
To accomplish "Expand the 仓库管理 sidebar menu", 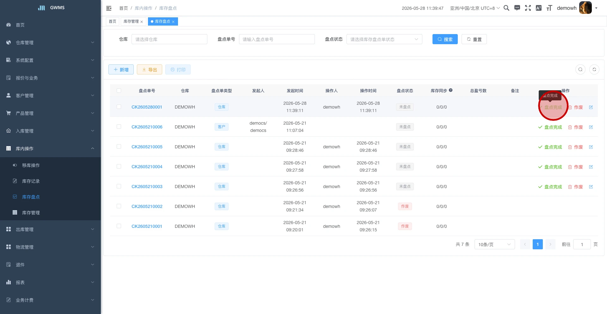I will pos(50,43).
